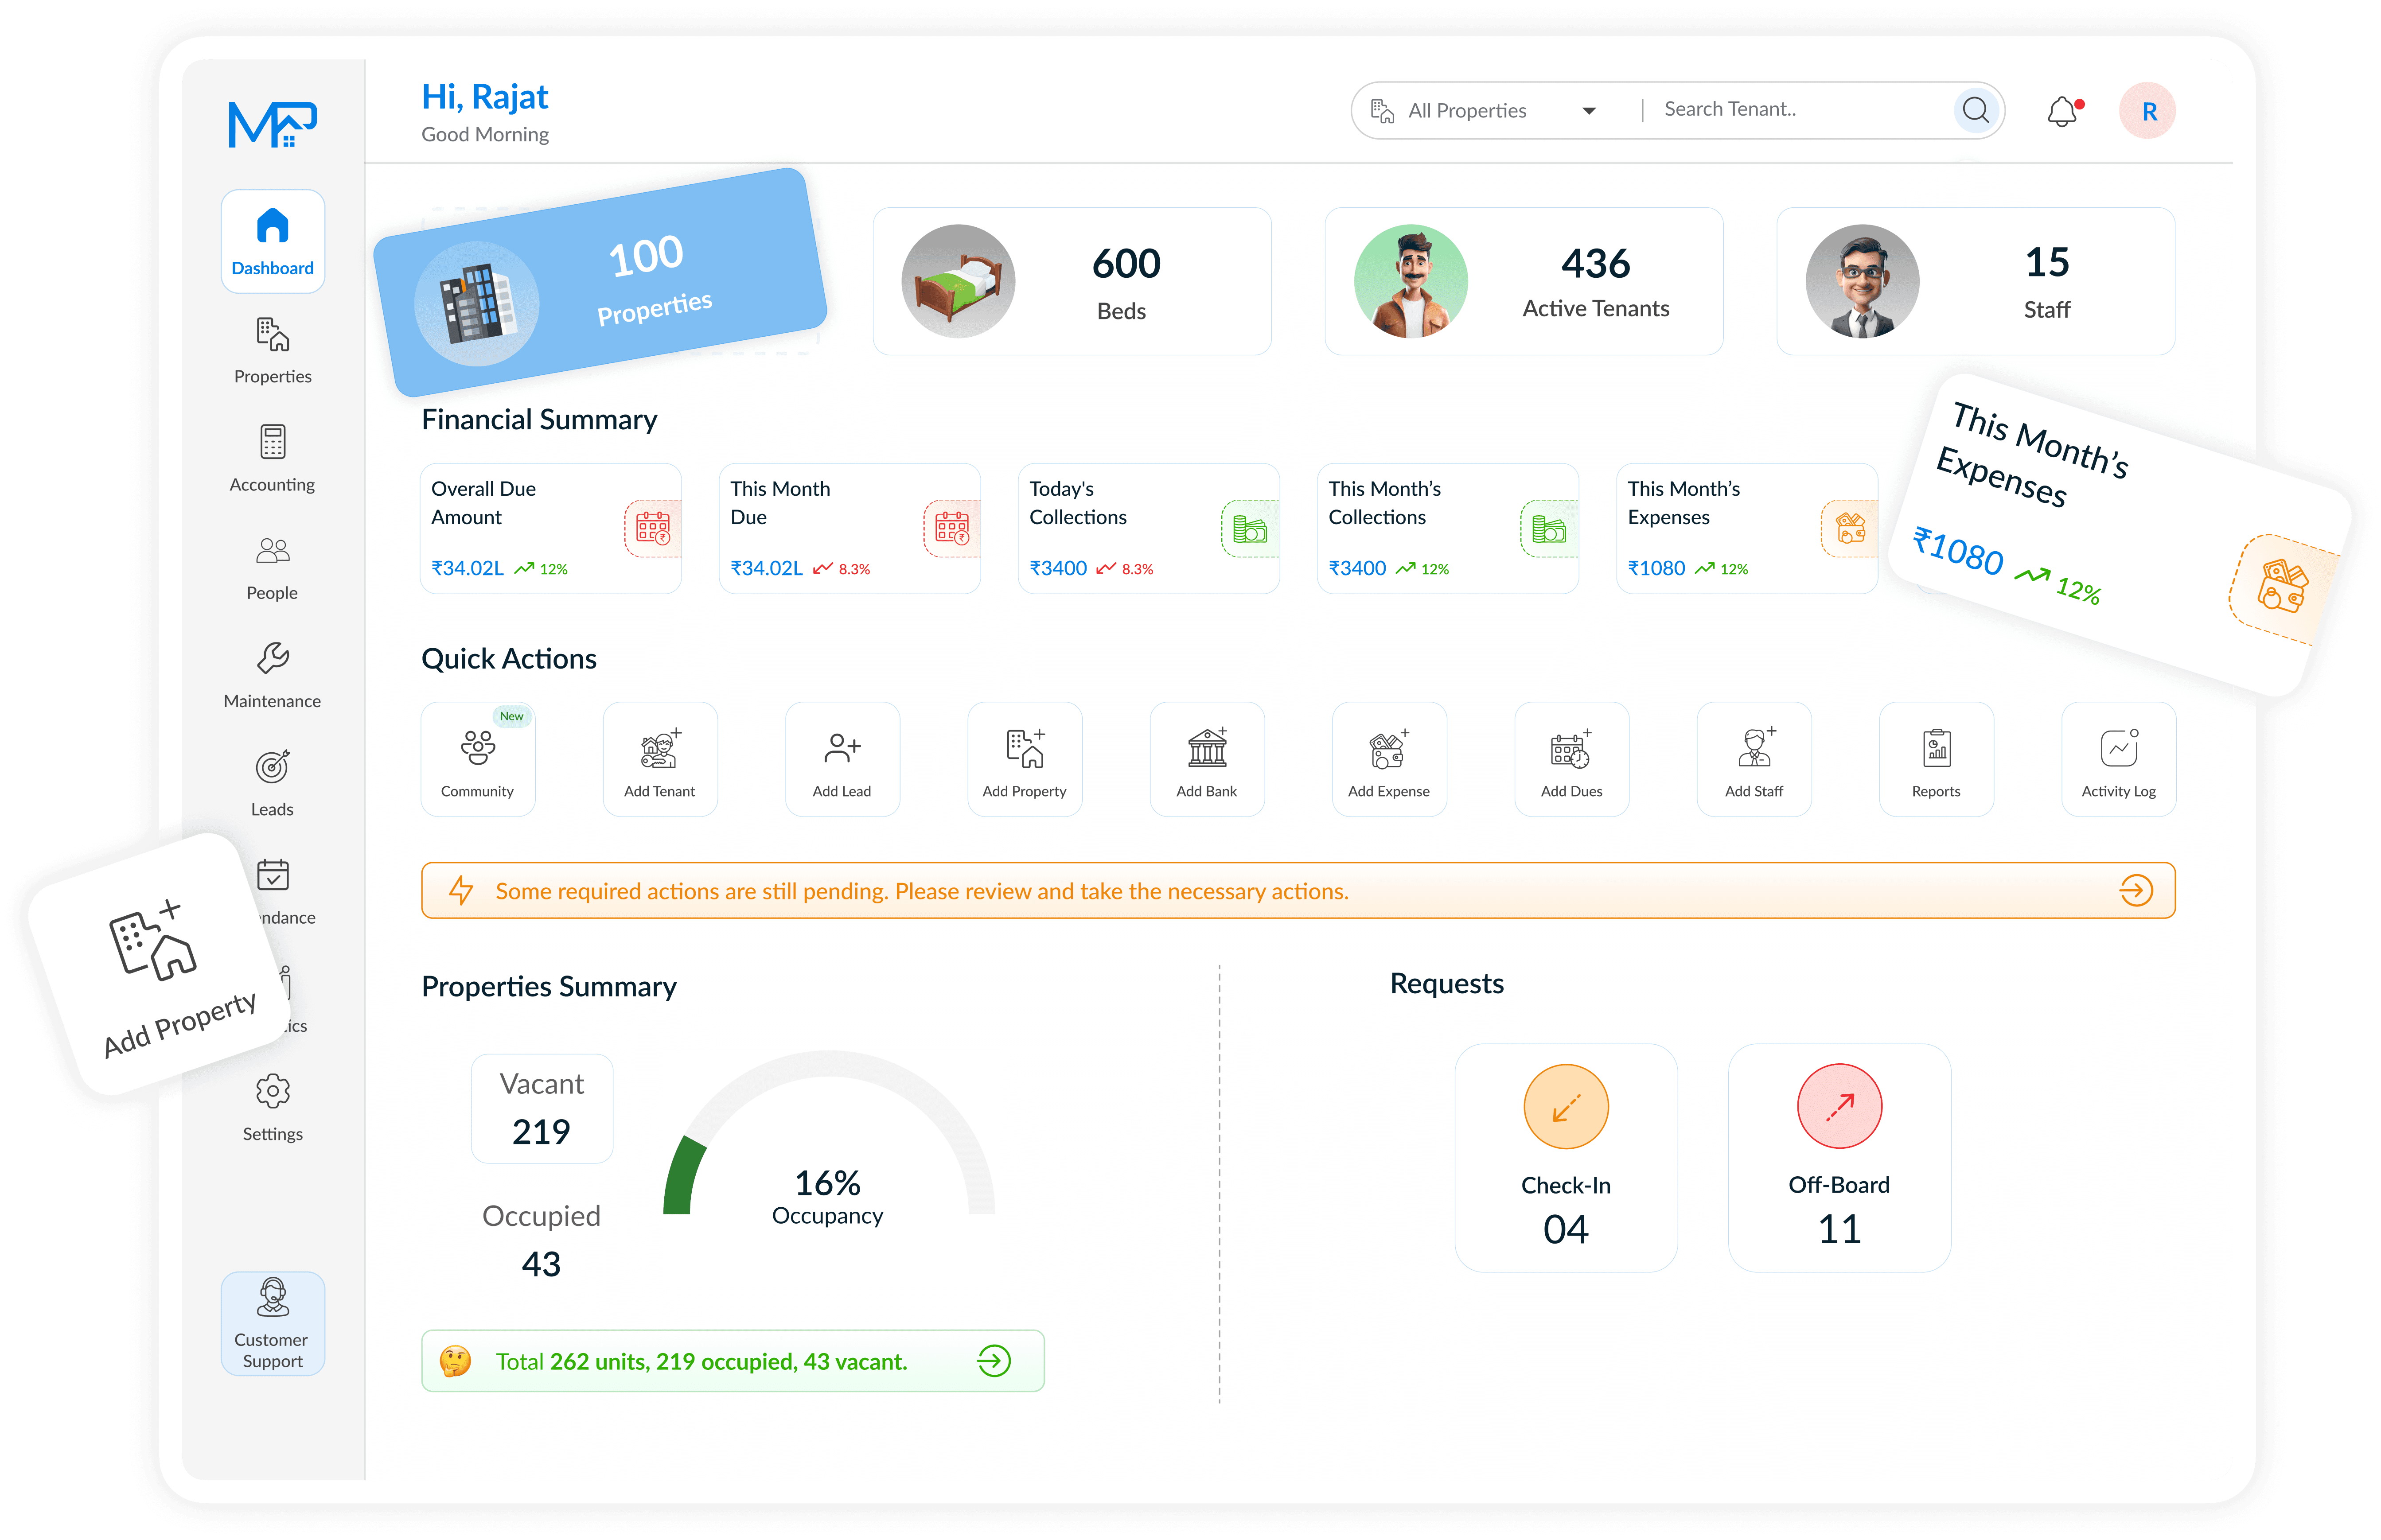Click the Overall Due Amount ₹34.02L value
2381x1540 pixels.
(x=468, y=568)
